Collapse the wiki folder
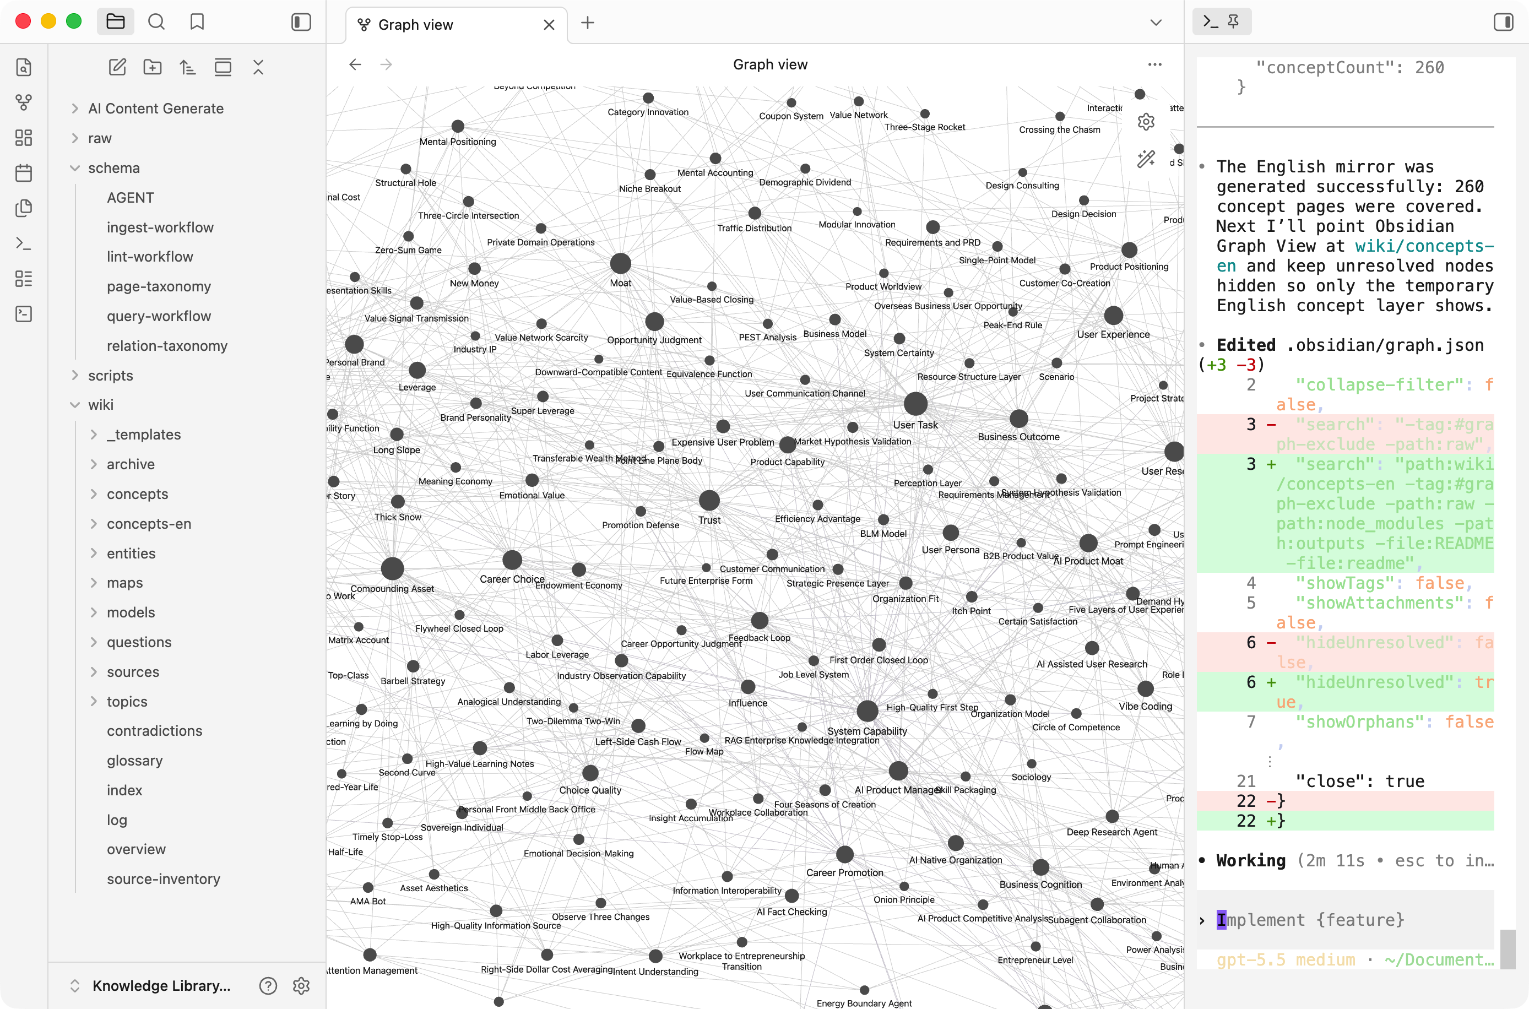 pos(101,404)
